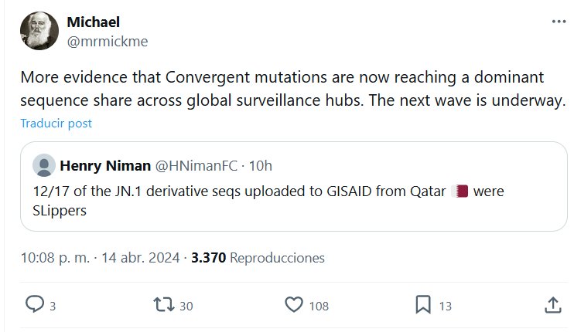Repost this tweet using the retweet icon

165,305
